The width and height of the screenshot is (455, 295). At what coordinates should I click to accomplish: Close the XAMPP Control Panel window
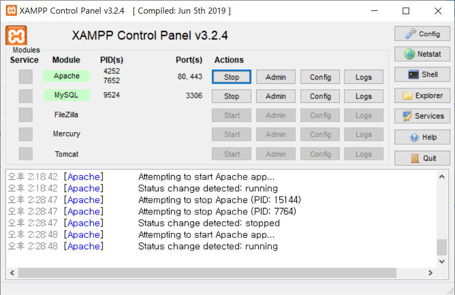click(438, 11)
